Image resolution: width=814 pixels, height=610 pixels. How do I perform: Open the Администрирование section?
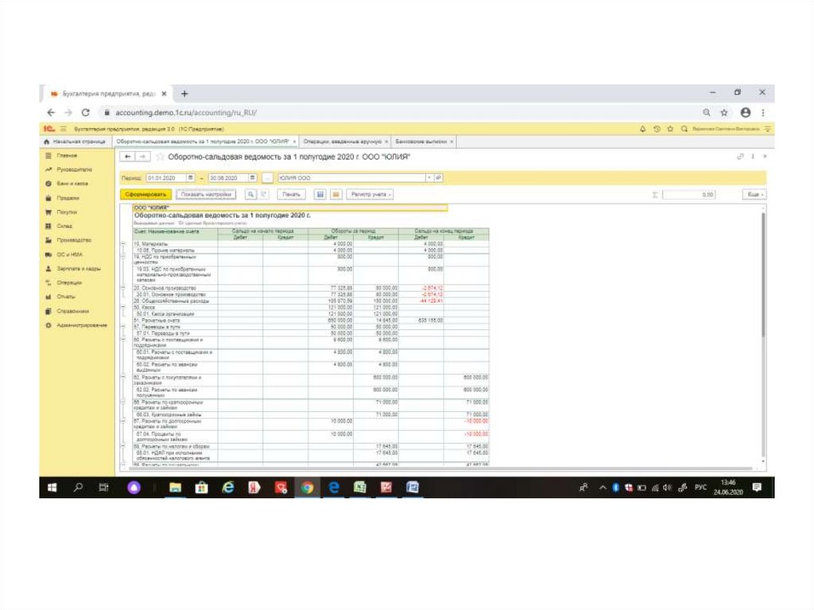pyautogui.click(x=82, y=325)
